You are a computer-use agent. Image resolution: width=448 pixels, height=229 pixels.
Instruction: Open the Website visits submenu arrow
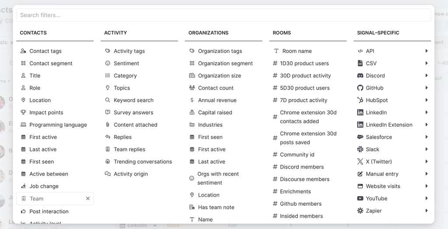(426, 186)
